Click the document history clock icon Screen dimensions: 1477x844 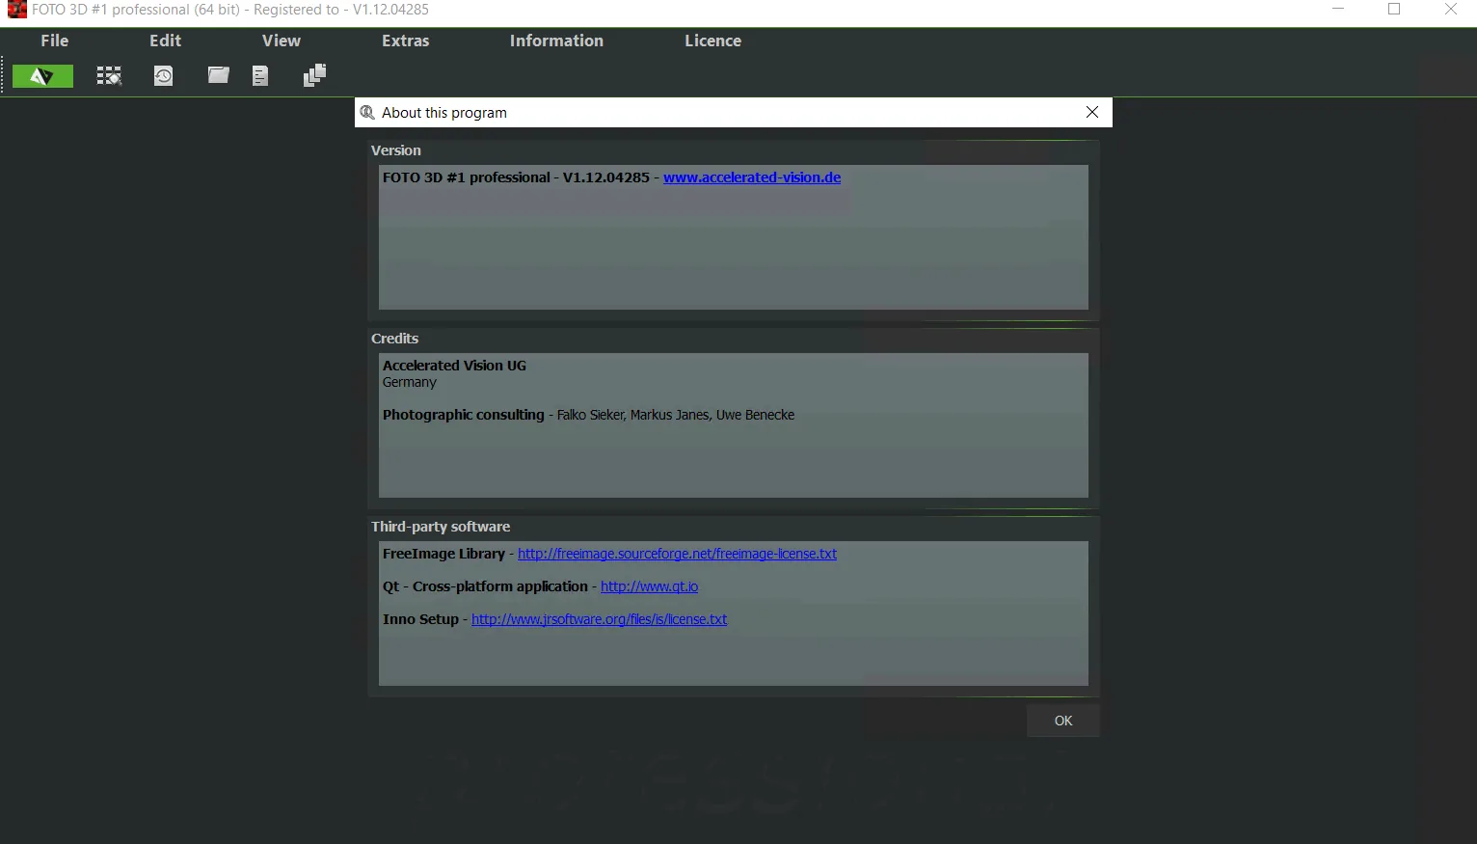pyautogui.click(x=164, y=76)
